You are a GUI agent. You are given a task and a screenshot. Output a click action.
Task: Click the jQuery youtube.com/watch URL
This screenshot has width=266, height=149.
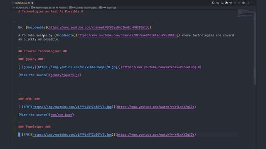161,67
